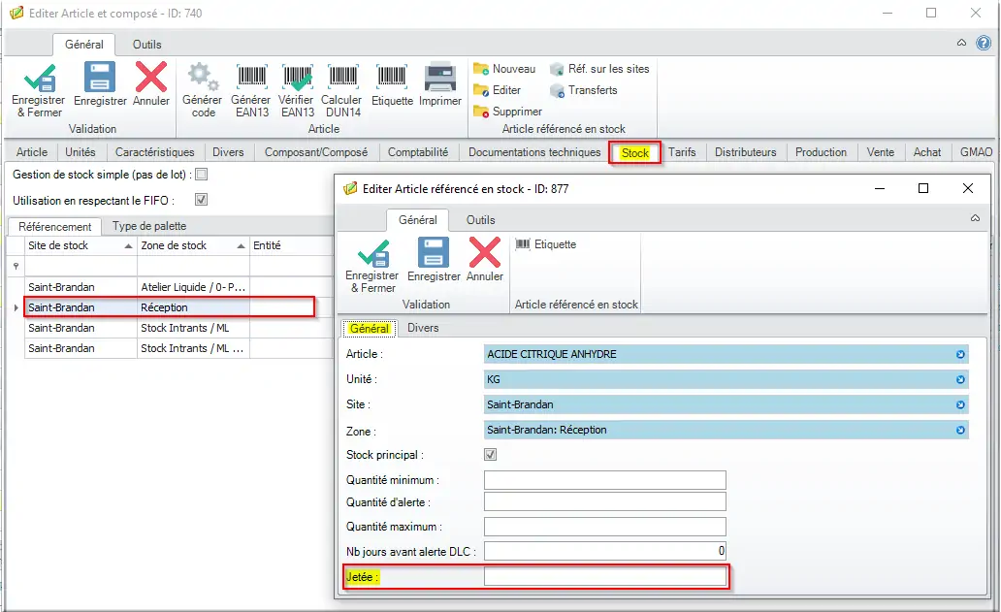
Task: Toggle the Gestion de stock simple checkbox
Action: coord(201,175)
